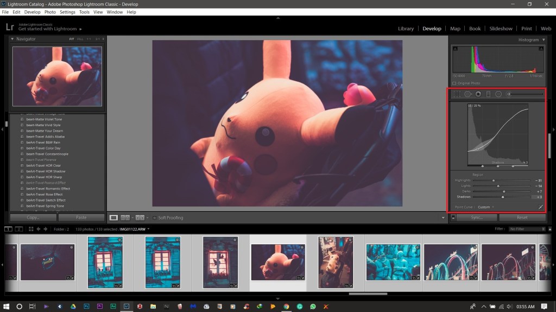
Task: Switch to Loupe view in toolbar
Action: click(113, 218)
